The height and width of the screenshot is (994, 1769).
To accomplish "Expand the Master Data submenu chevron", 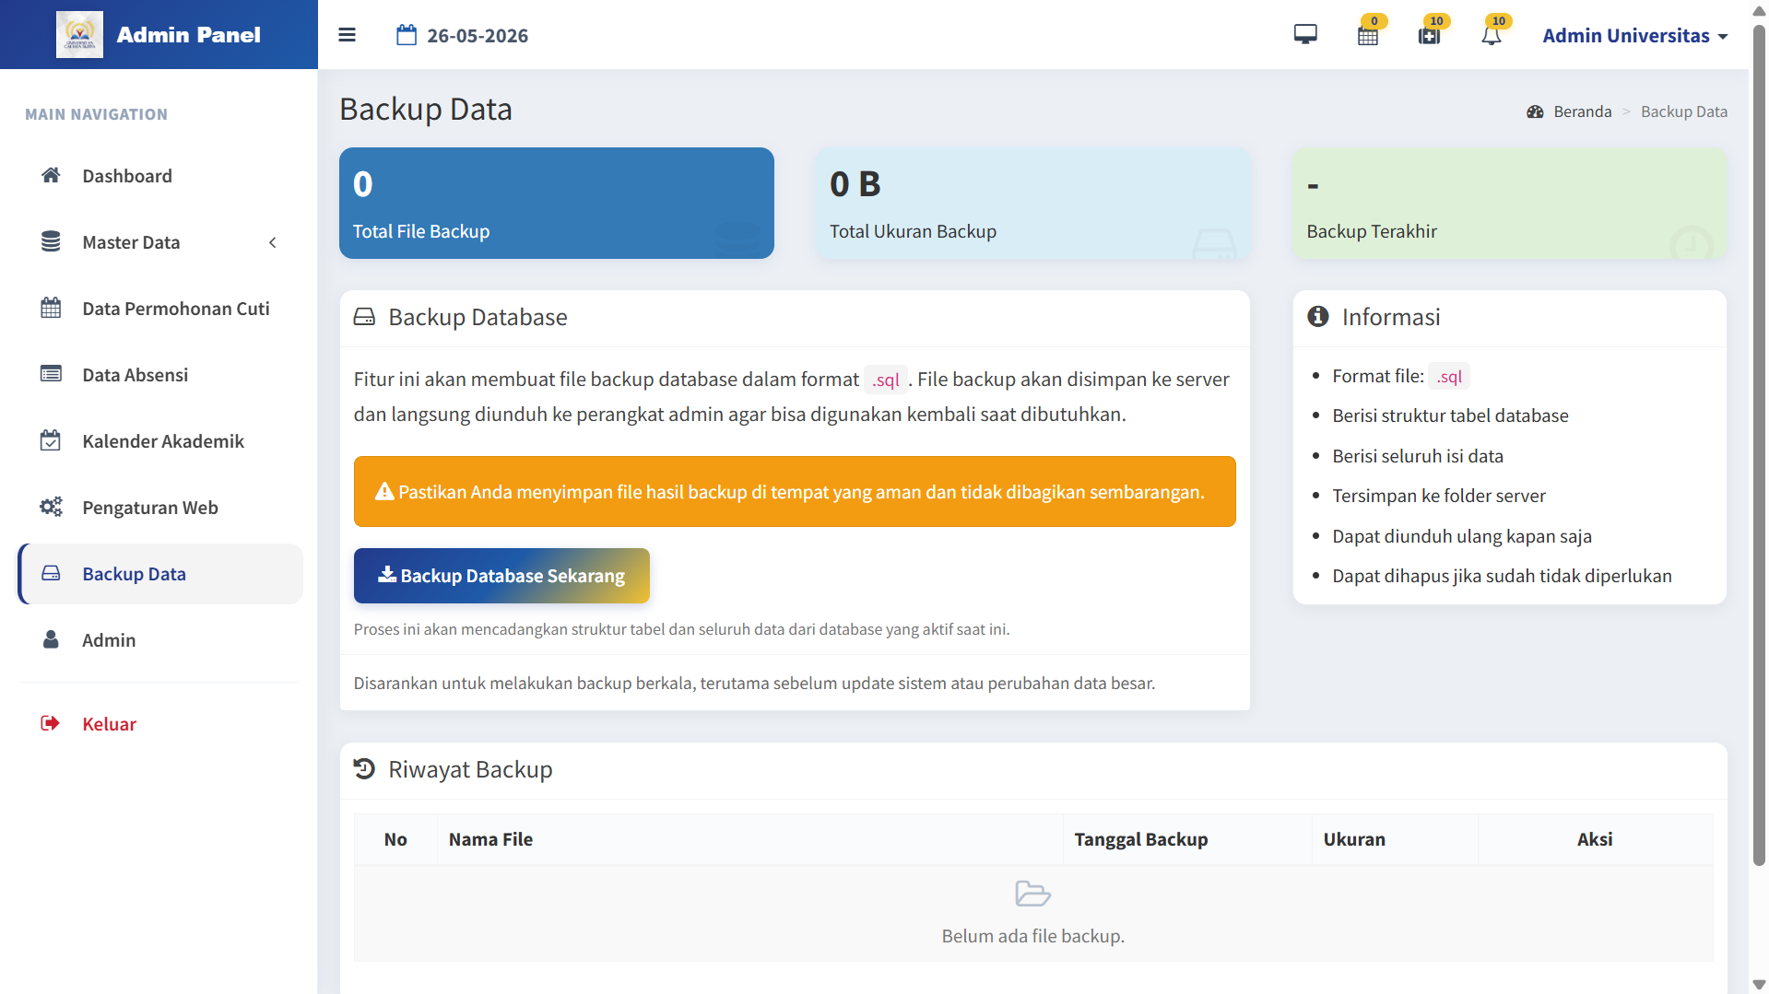I will [272, 242].
